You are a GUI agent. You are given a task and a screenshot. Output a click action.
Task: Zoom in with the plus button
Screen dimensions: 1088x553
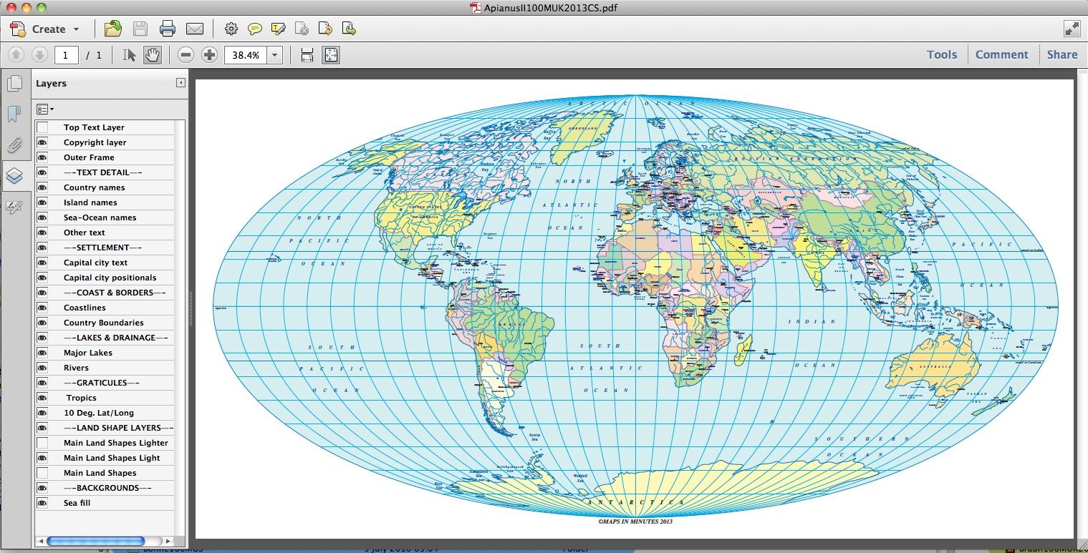(209, 55)
